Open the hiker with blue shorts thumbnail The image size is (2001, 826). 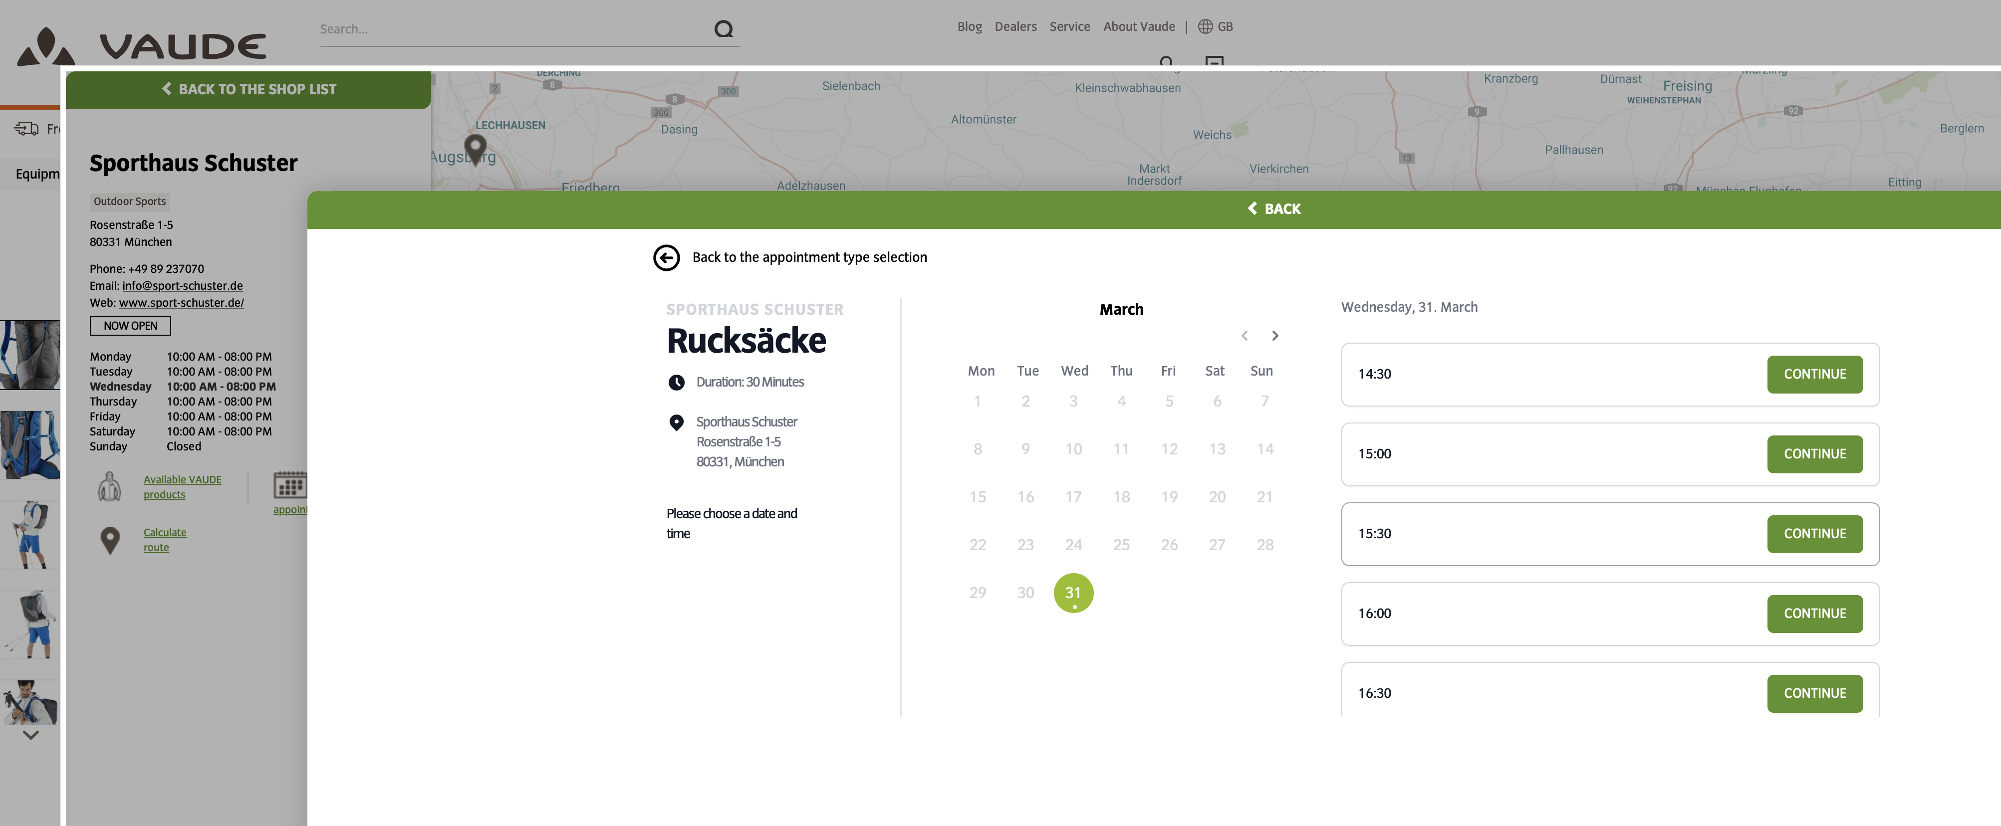(x=29, y=535)
